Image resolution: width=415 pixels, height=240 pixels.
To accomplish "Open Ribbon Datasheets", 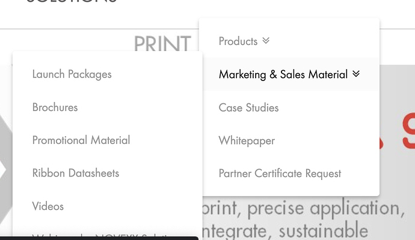I will coord(76,173).
